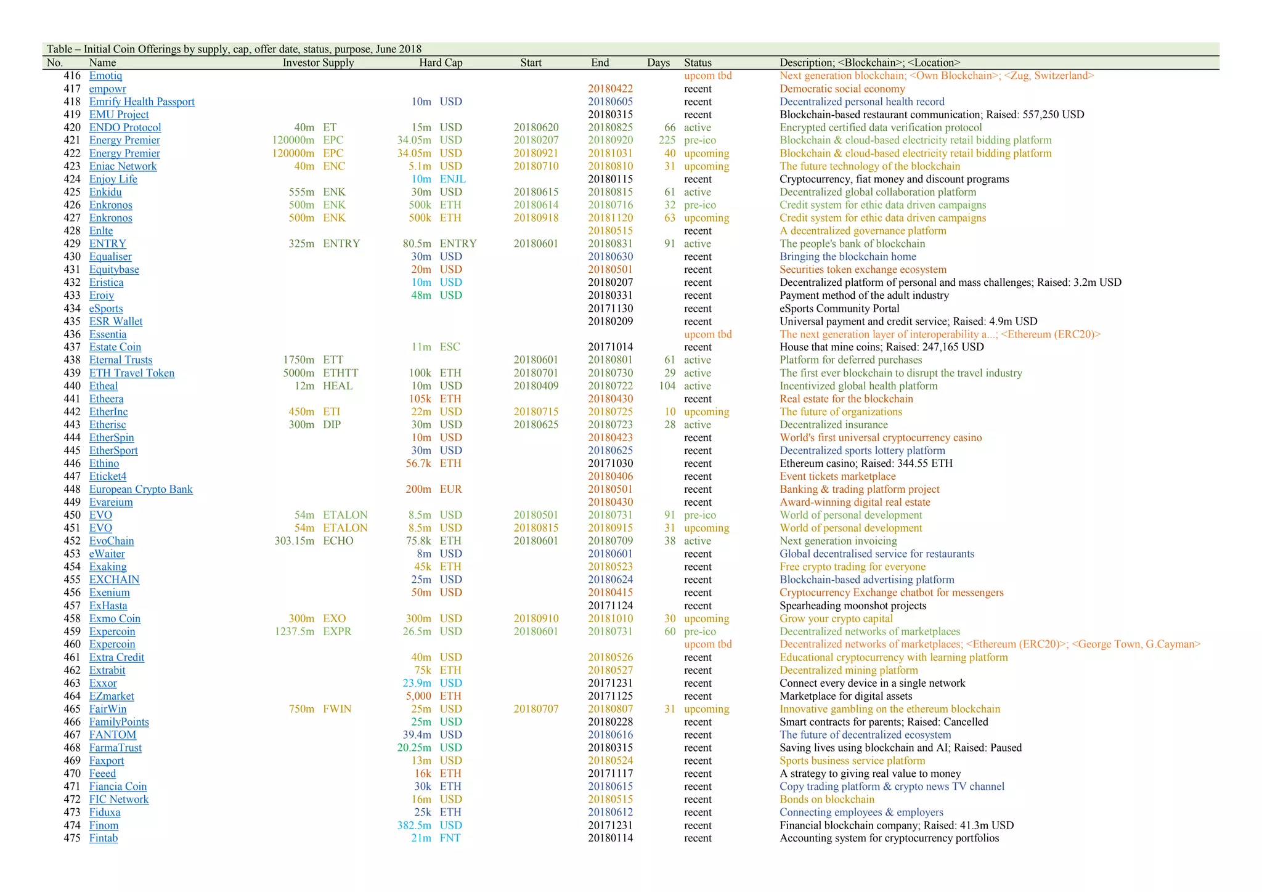Follow the Fintab link
This screenshot has width=1262, height=892.
(x=104, y=838)
